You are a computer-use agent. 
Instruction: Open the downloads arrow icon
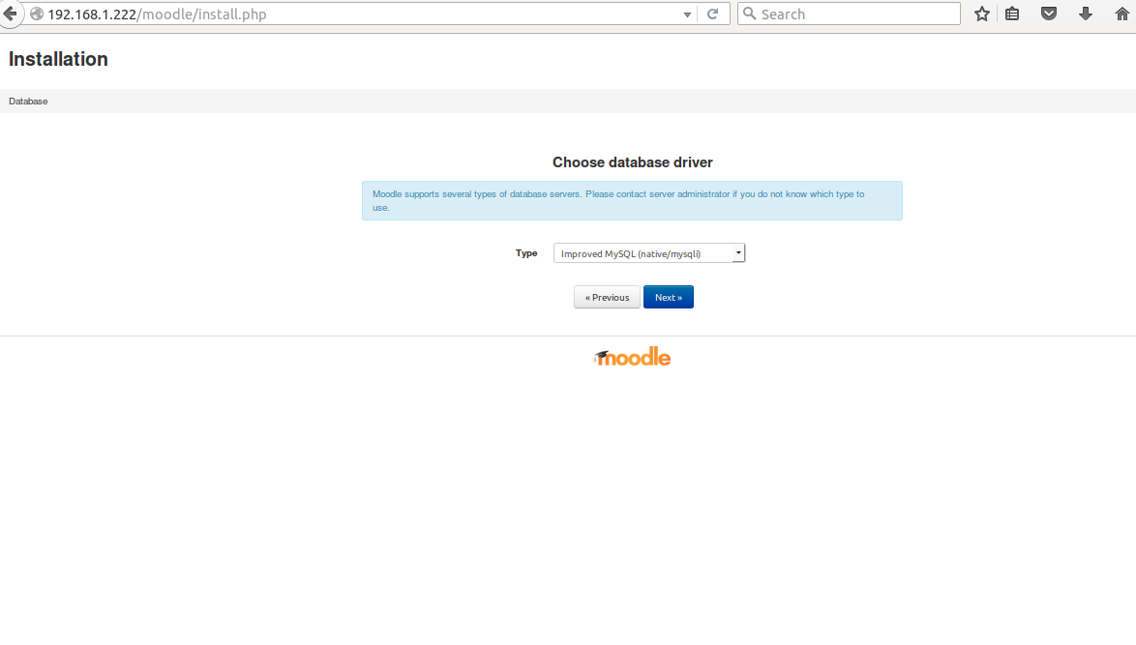click(x=1086, y=14)
